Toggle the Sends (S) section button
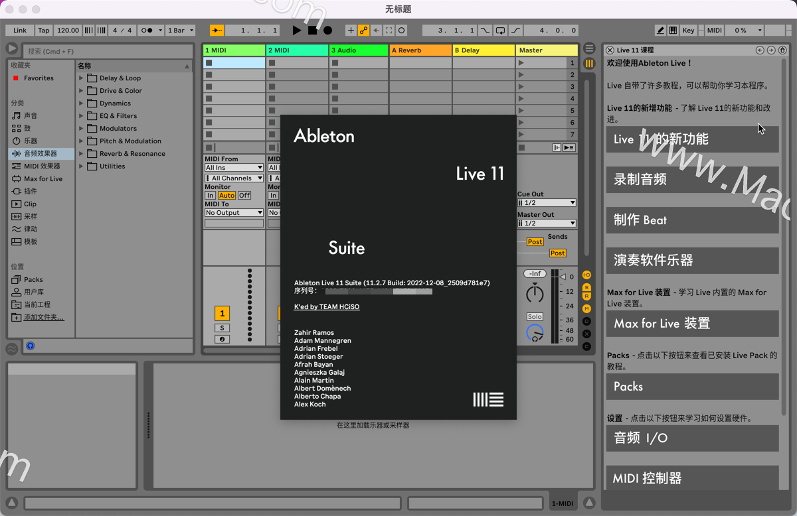797x516 pixels. coord(586,287)
